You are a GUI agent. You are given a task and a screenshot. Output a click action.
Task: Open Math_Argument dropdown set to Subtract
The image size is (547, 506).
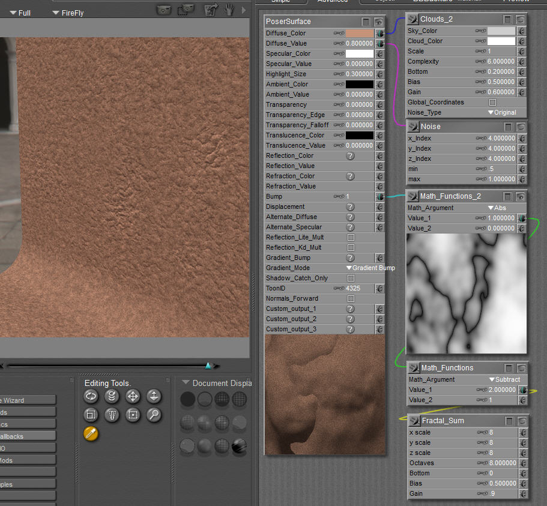point(504,380)
